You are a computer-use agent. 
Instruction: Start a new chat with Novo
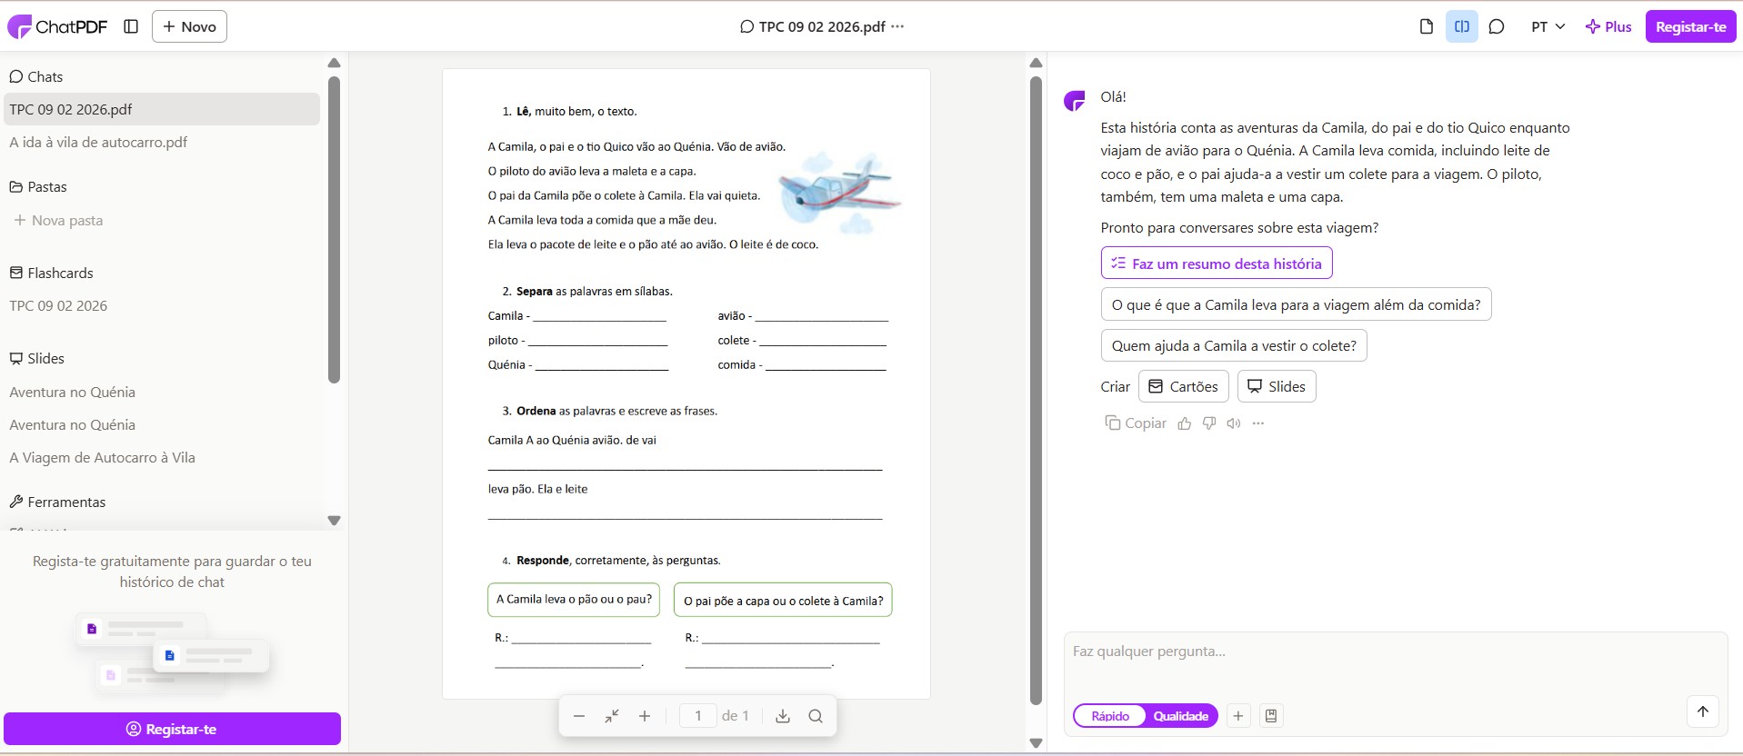189,26
